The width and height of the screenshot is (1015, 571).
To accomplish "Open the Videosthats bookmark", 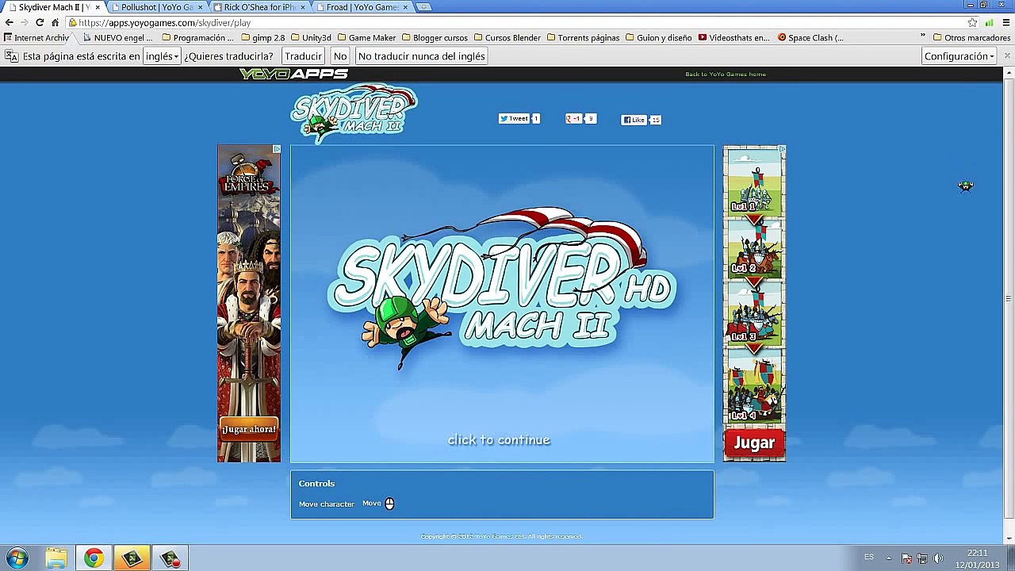I will click(733, 37).
